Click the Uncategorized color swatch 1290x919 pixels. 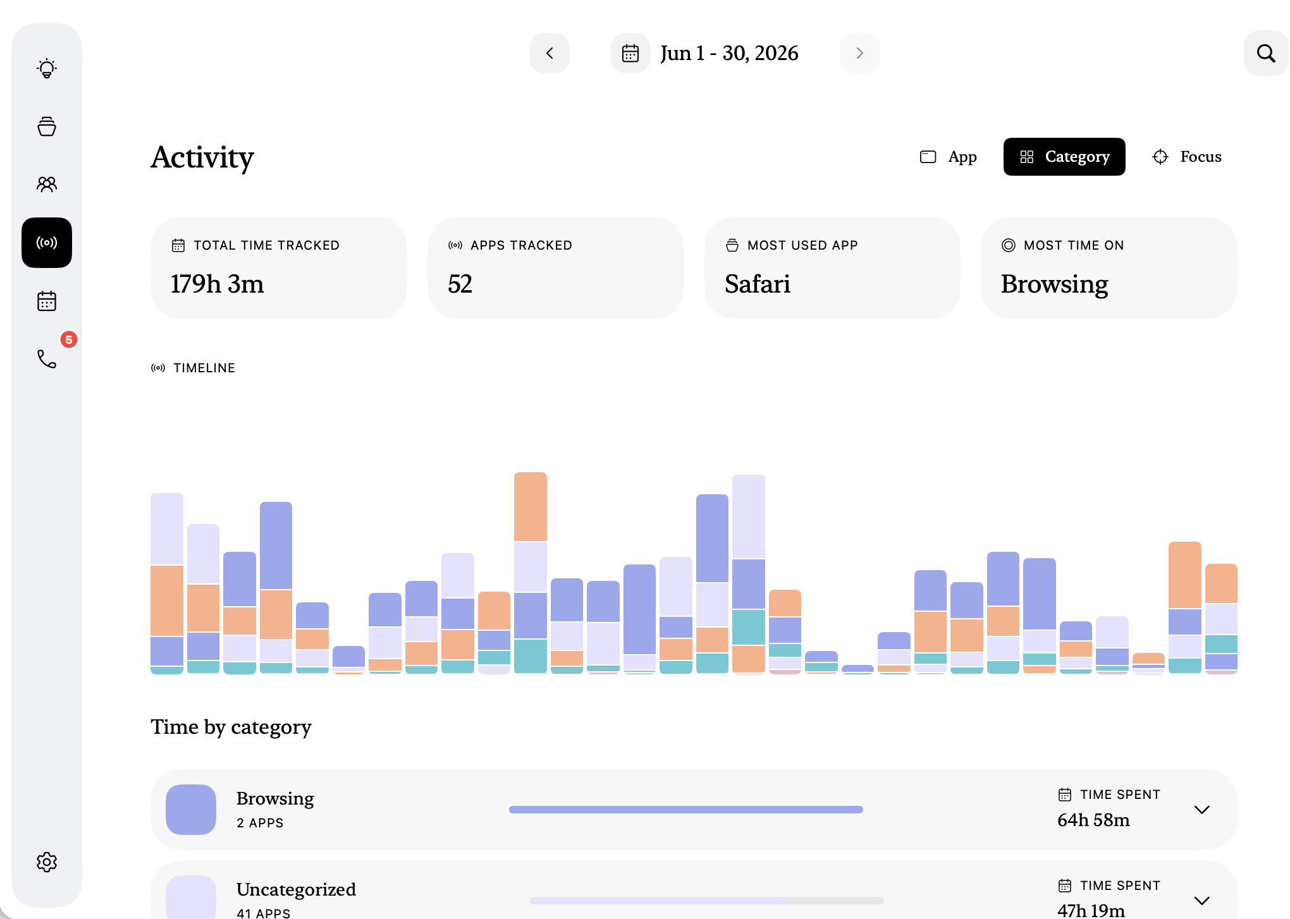pos(191,898)
